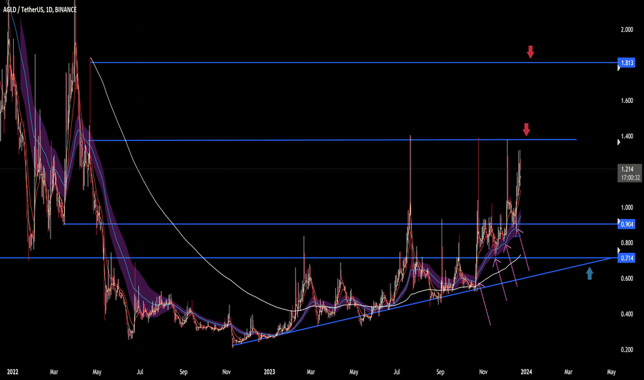Viewport: 644px width, 380px height.
Task: Select the ascending blue trendline under price
Action: (x=422, y=302)
